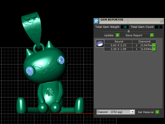
Task: Click the 0.047tw weight cell
Action: point(146,45)
